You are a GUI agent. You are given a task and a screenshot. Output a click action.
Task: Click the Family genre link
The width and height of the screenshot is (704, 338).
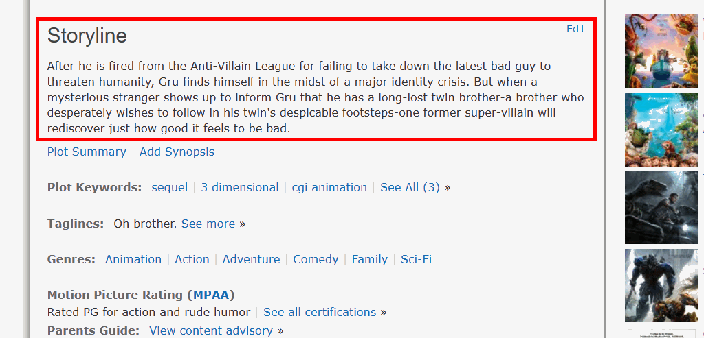tap(370, 259)
